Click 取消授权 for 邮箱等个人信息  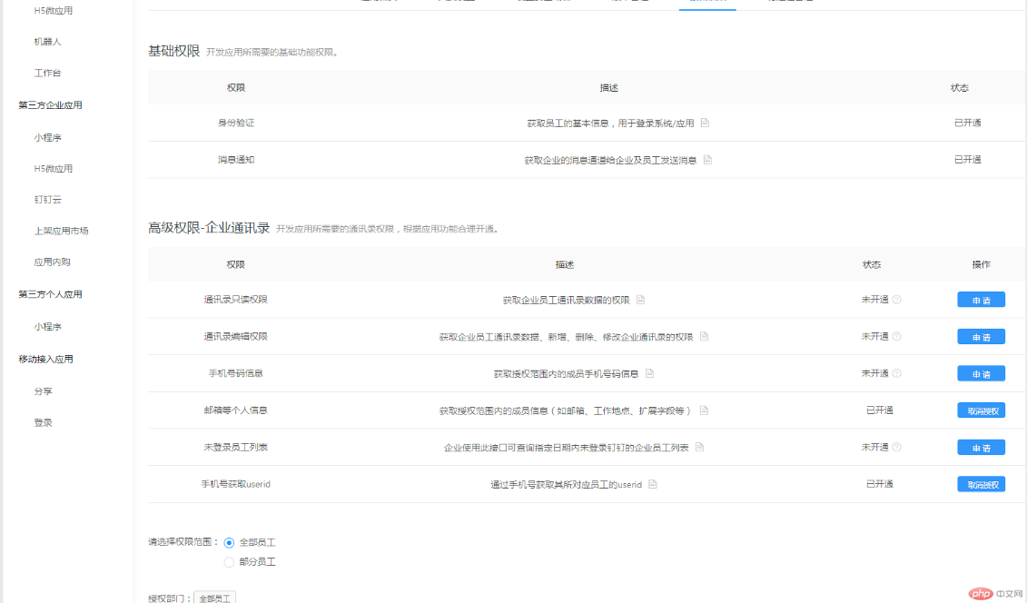click(x=981, y=410)
